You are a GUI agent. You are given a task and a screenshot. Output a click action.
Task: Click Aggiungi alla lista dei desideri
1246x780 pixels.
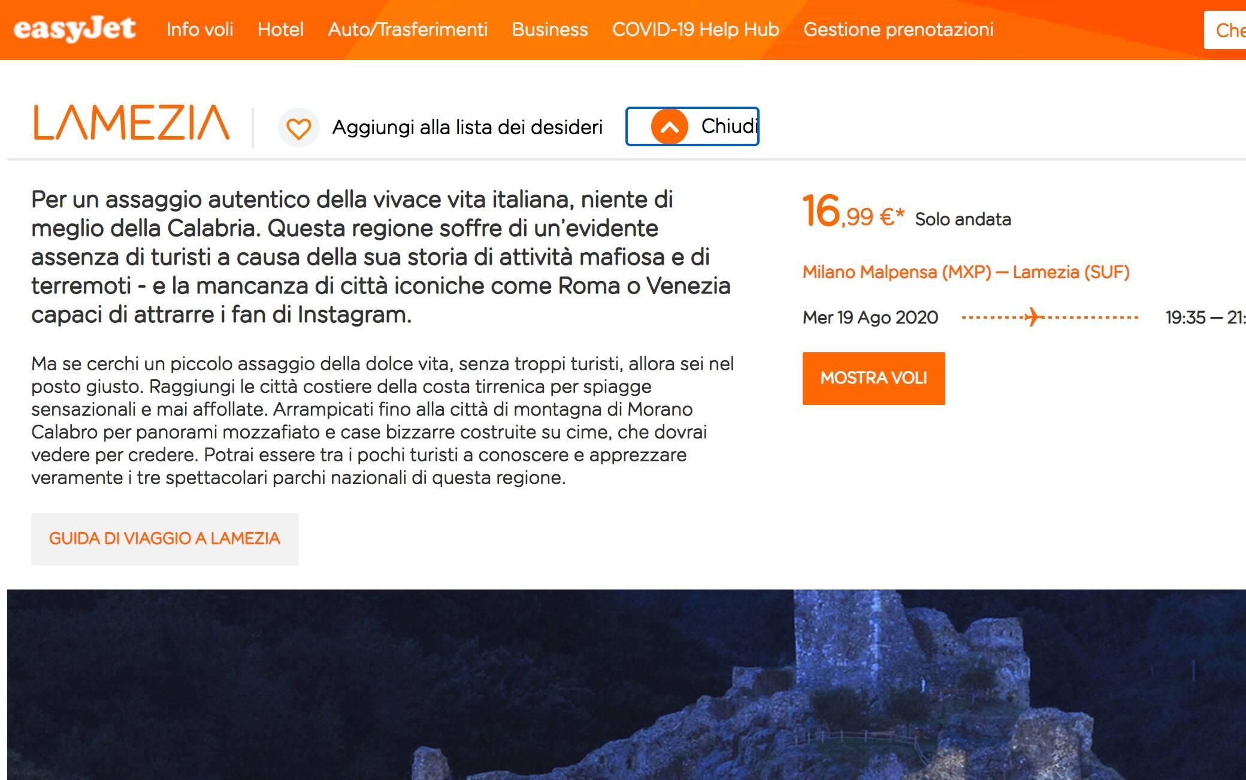click(468, 126)
